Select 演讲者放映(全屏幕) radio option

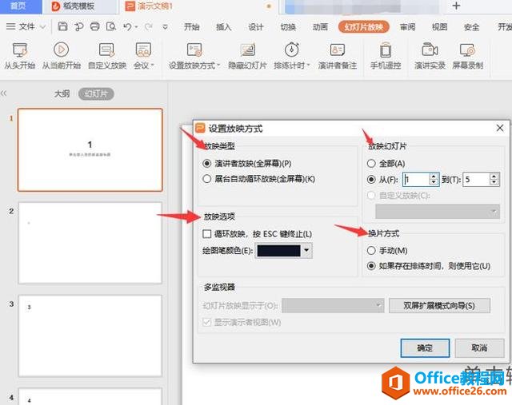(x=206, y=164)
